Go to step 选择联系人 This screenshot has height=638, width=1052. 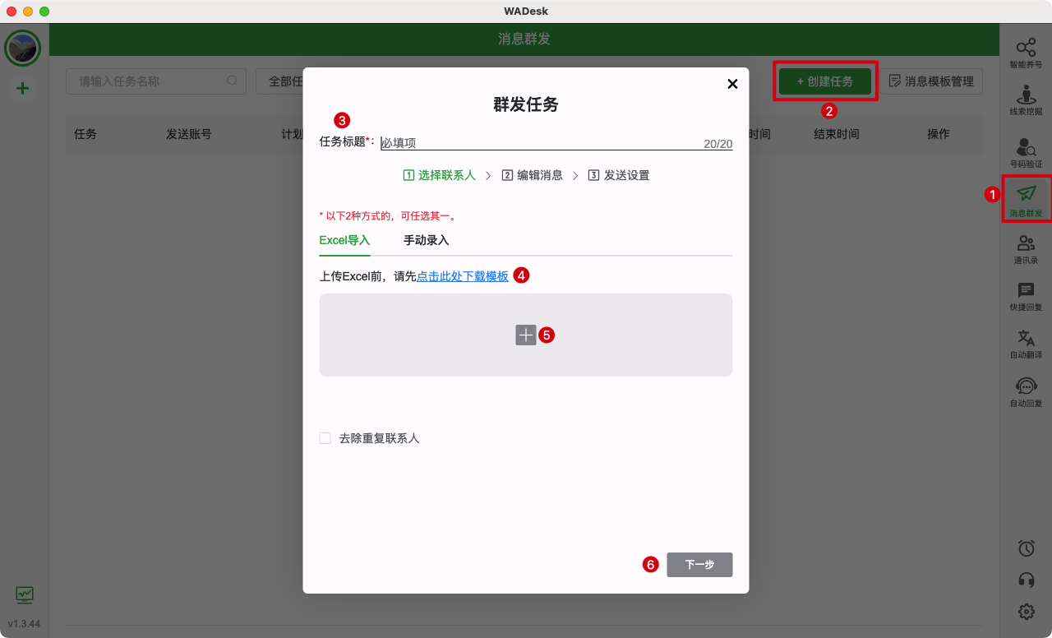tap(439, 175)
